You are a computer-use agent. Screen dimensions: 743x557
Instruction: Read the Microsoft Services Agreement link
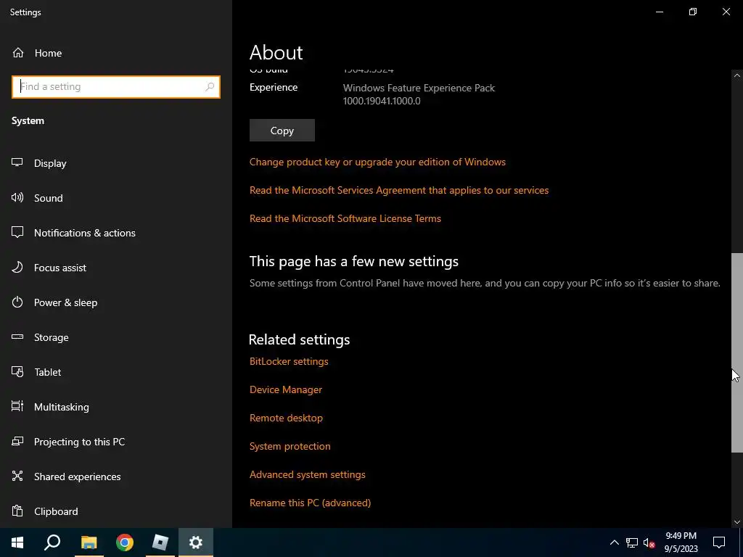[399, 191]
